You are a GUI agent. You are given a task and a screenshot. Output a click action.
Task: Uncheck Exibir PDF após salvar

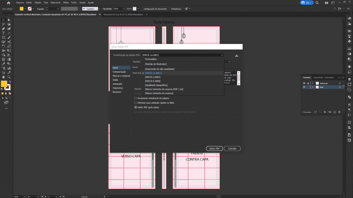click(x=136, y=107)
